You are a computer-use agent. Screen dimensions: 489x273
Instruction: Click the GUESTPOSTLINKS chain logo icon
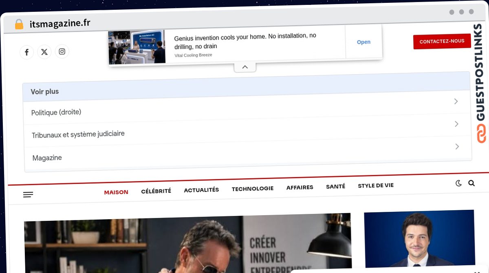482,134
